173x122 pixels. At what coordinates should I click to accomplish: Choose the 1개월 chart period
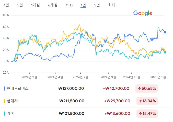coord(36,5)
